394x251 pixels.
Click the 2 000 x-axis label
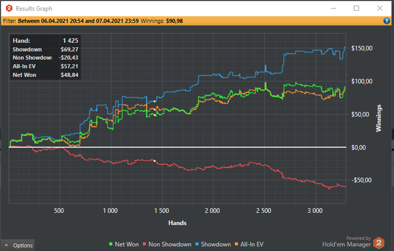coord(212,210)
